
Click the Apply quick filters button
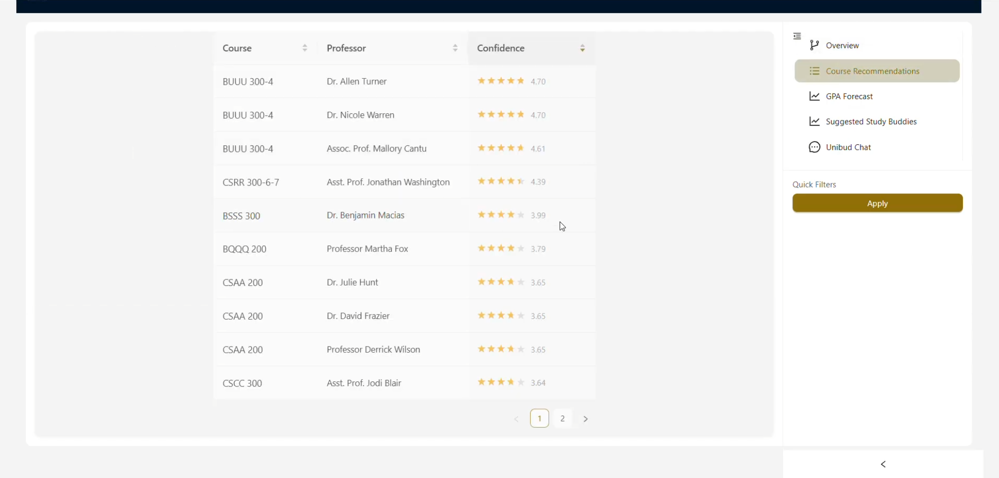tap(877, 203)
